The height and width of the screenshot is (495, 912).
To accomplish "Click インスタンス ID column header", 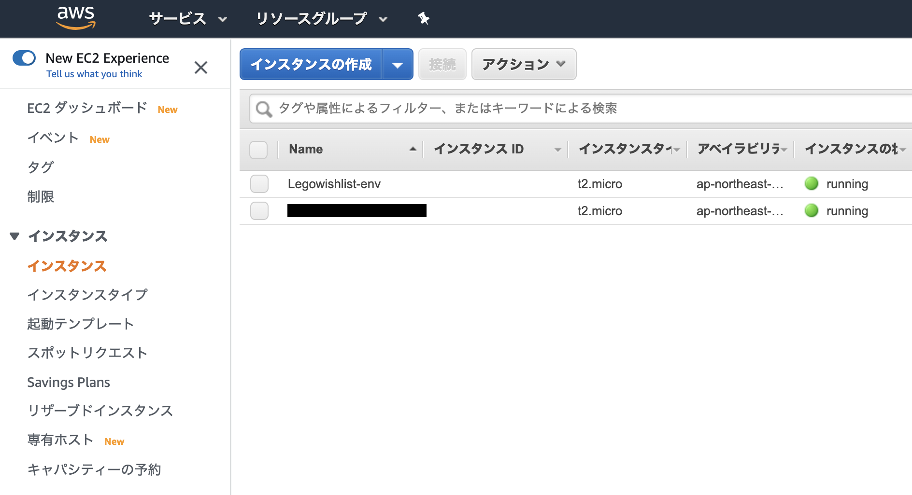I will pos(479,149).
